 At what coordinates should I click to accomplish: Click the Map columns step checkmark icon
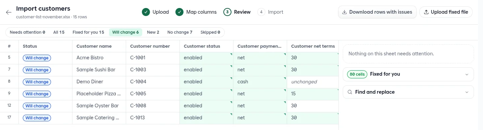pyautogui.click(x=179, y=12)
